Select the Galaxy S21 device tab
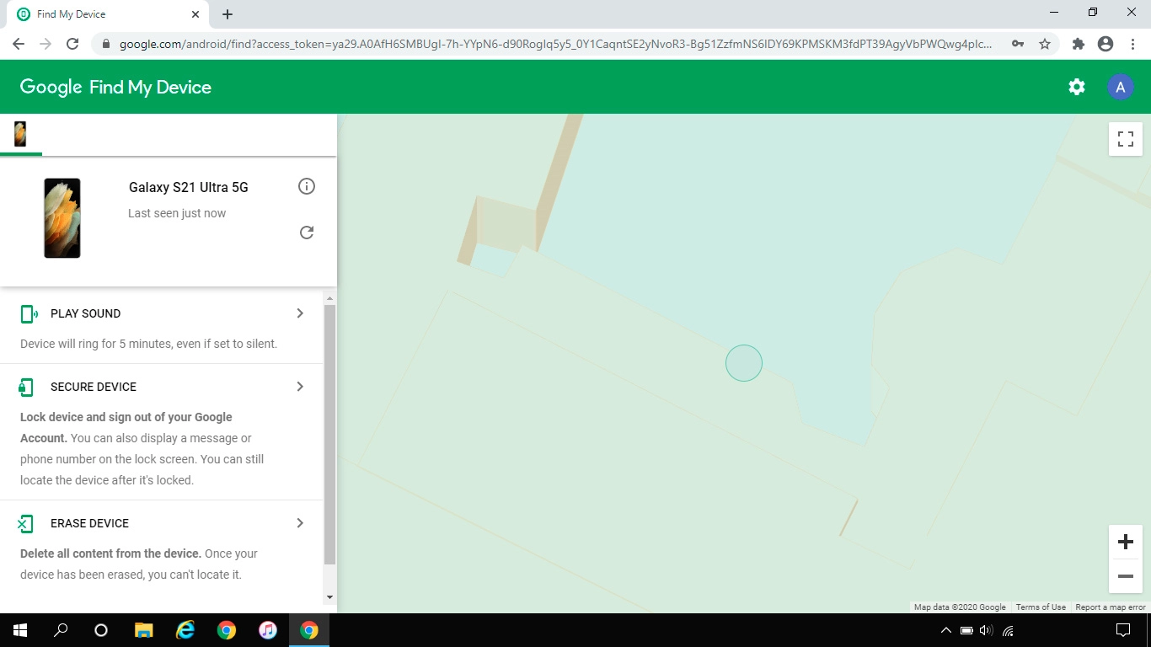This screenshot has height=647, width=1151. pyautogui.click(x=20, y=134)
